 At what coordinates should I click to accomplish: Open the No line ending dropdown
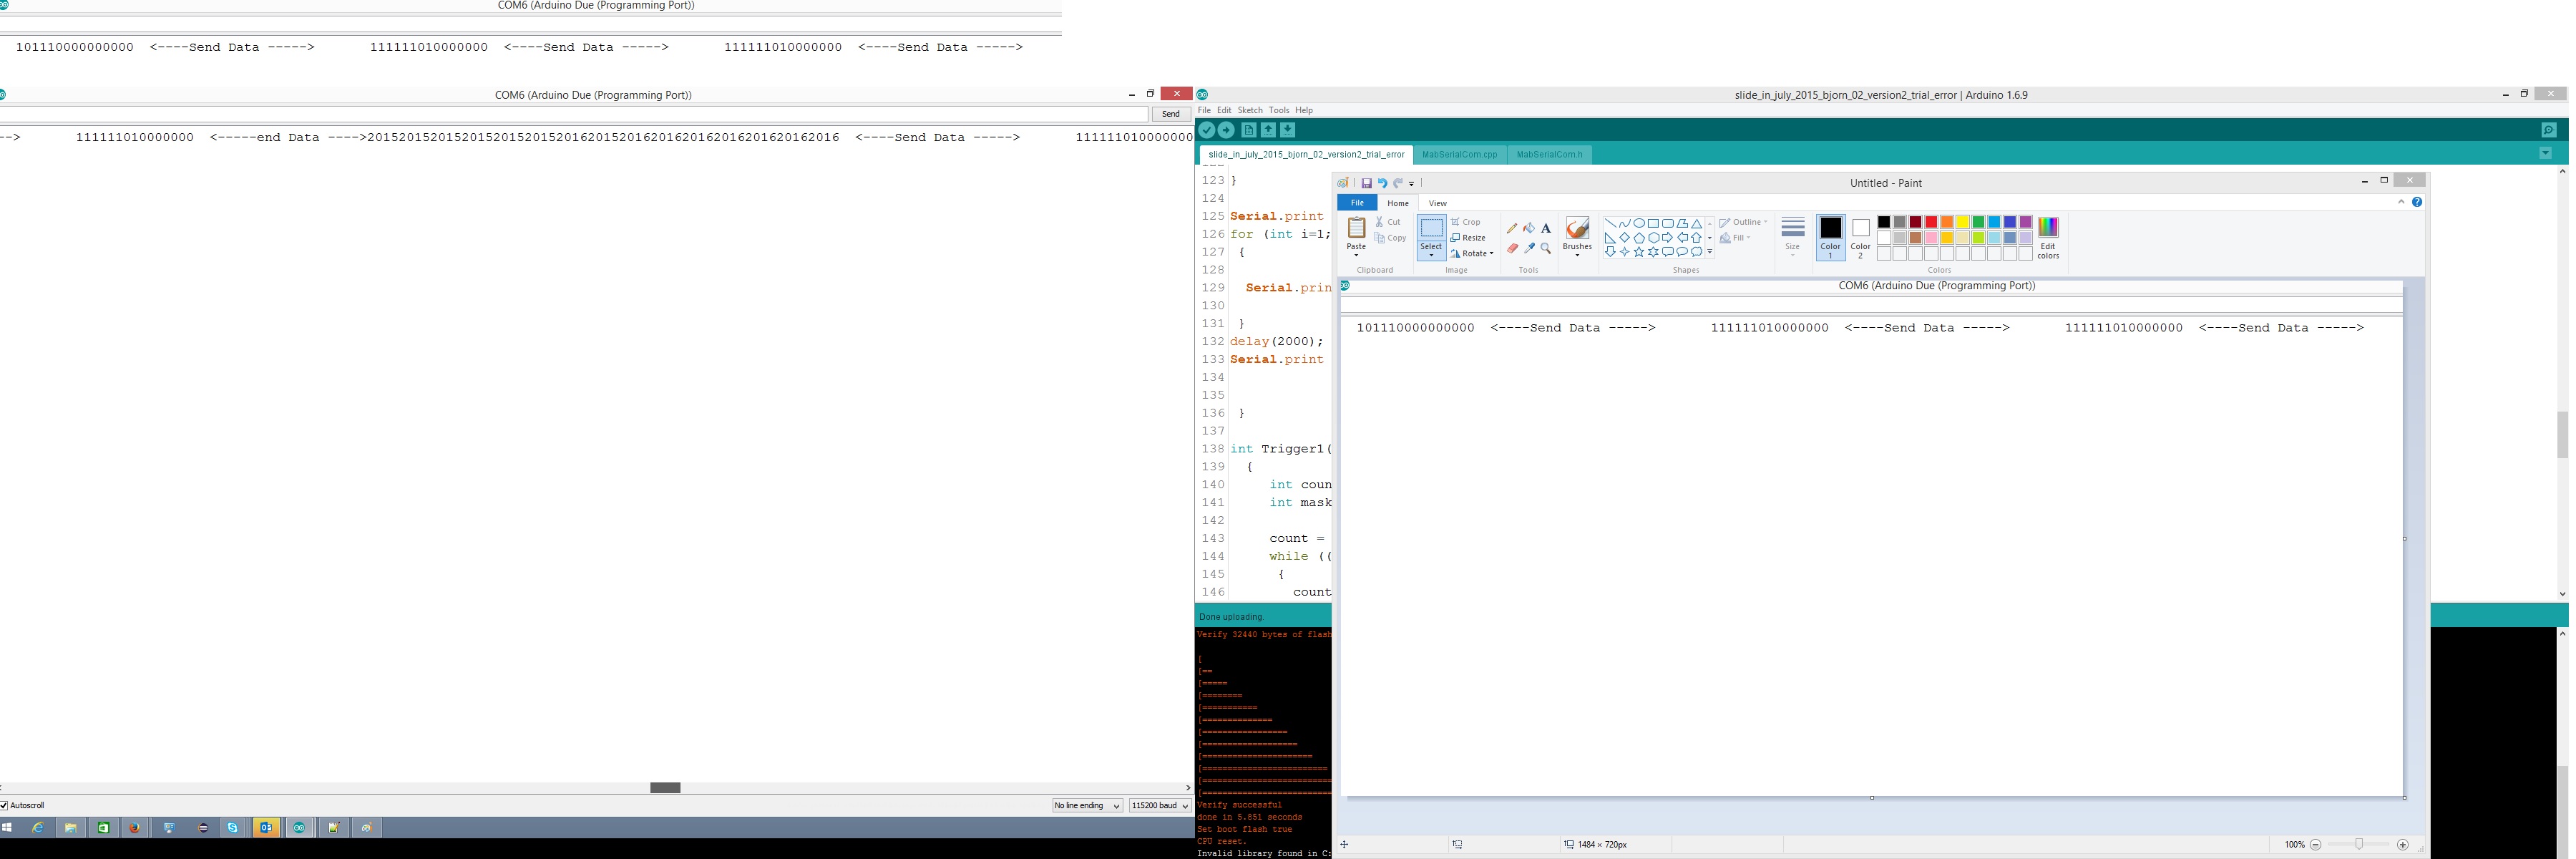[x=1087, y=806]
